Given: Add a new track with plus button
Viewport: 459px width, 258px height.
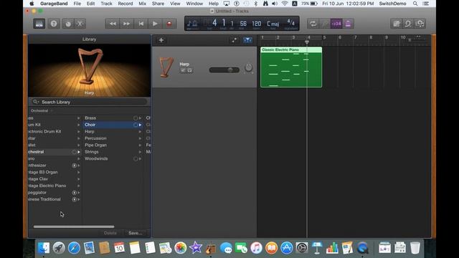Looking at the screenshot, I should [161, 40].
